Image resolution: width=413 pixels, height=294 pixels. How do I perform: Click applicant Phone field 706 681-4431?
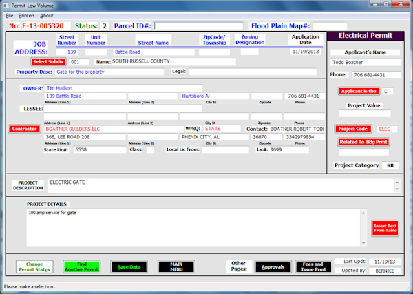point(377,75)
